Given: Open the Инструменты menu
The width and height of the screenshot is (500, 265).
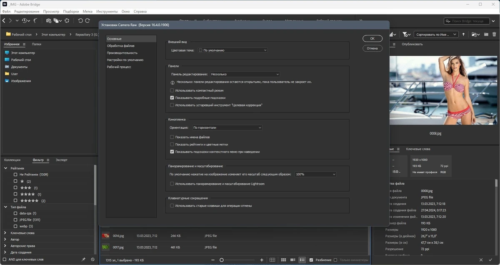Looking at the screenshot, I should pos(107,12).
